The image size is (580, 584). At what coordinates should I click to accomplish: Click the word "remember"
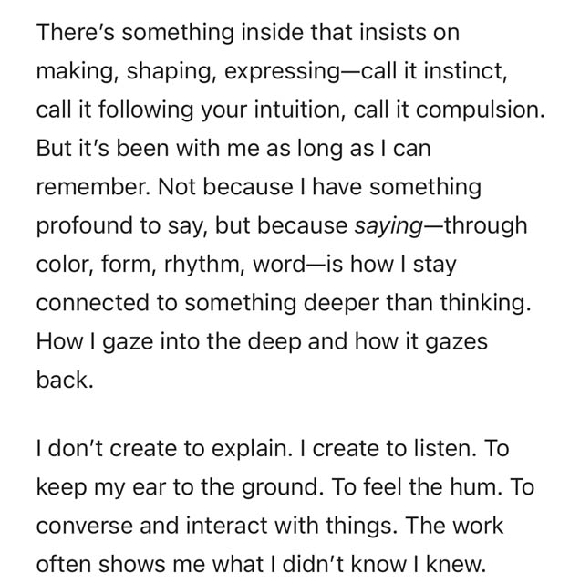click(x=84, y=186)
